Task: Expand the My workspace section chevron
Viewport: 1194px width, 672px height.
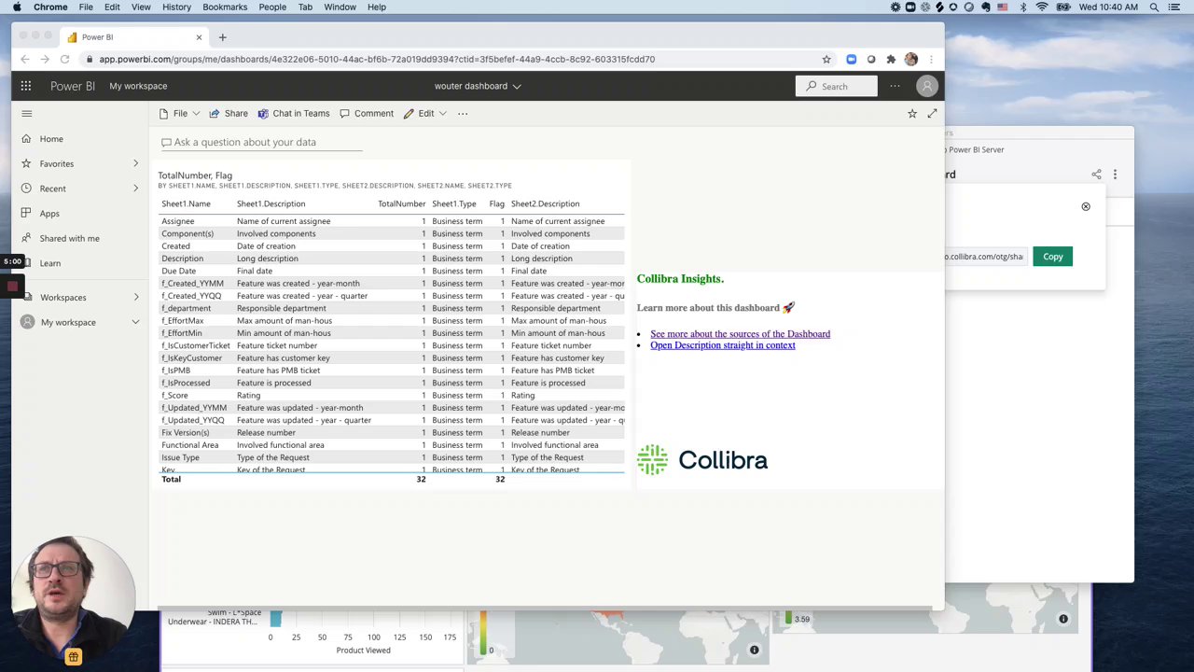Action: (135, 323)
